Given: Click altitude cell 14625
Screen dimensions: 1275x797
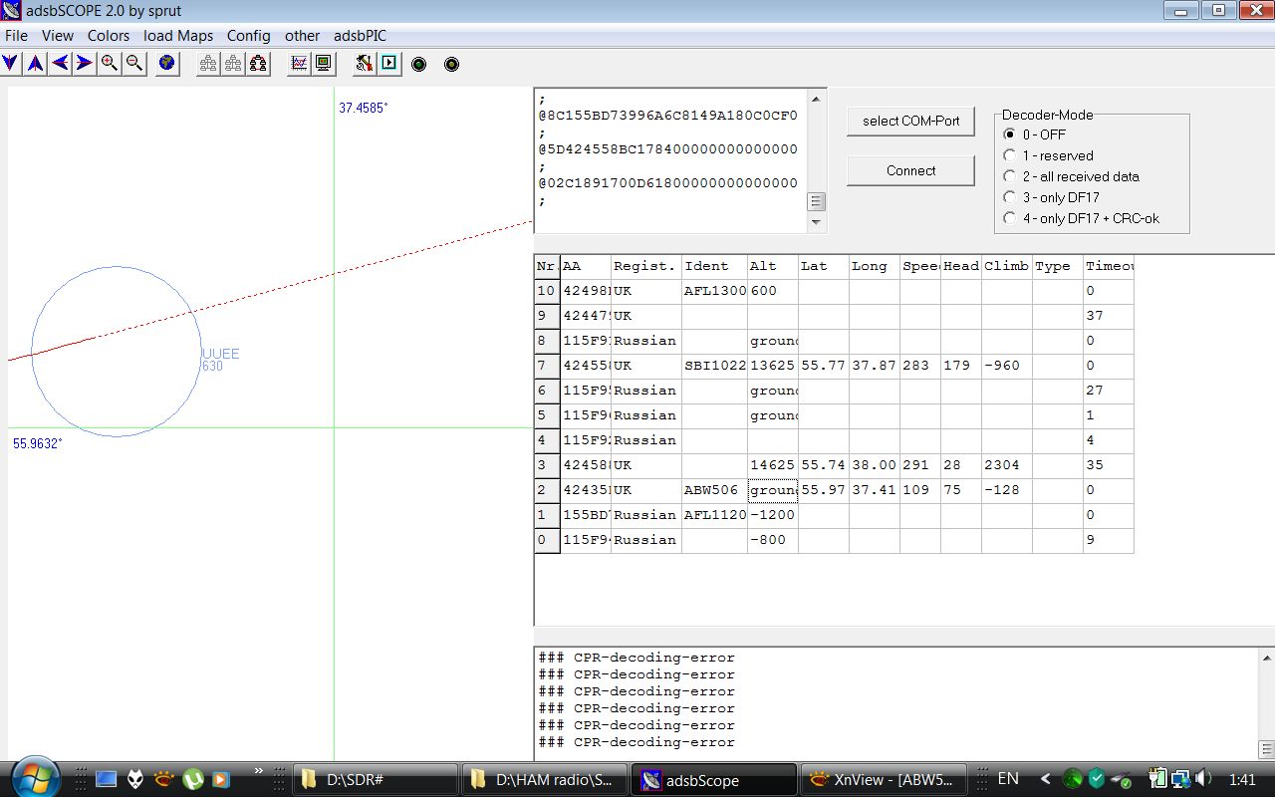Looking at the screenshot, I should click(x=773, y=465).
